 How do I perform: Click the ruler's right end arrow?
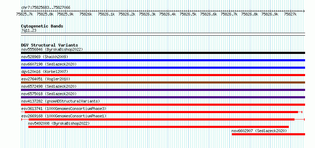click(304, 11)
